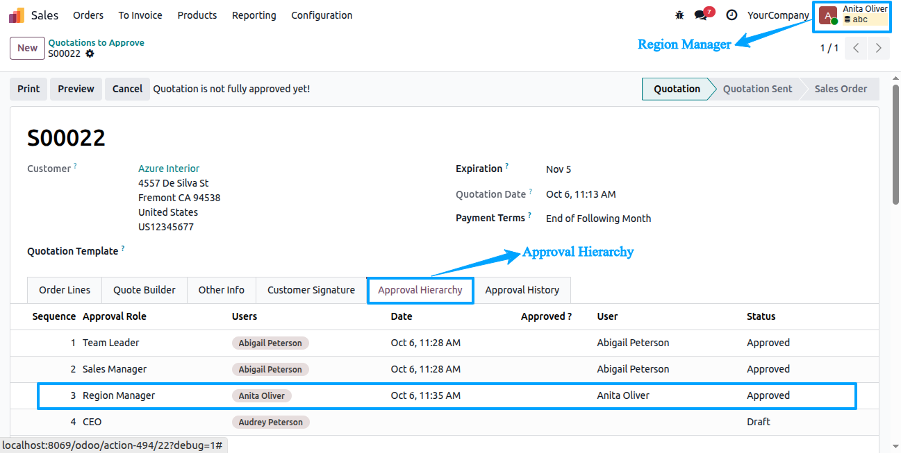
Task: Select the Quotation Sent status stage
Action: click(x=757, y=89)
